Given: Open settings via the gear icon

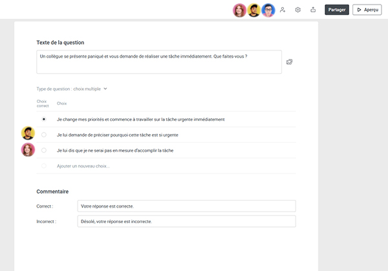Looking at the screenshot, I should 298,10.
